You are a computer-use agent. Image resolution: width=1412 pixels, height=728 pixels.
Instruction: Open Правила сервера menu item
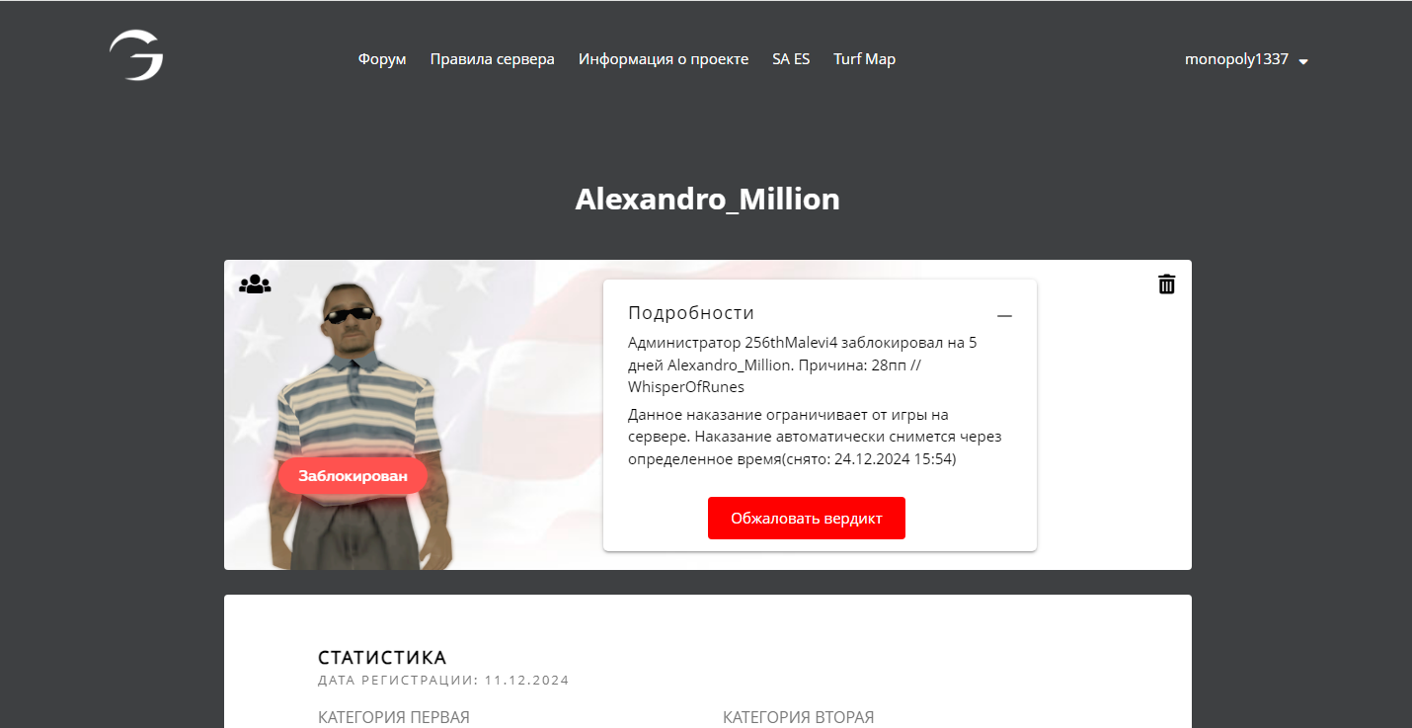493,59
